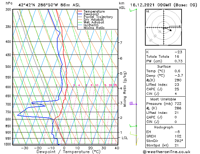Click the 'km ASL' altitude axis label
200x154 pixels.
pyautogui.click(x=122, y=5)
